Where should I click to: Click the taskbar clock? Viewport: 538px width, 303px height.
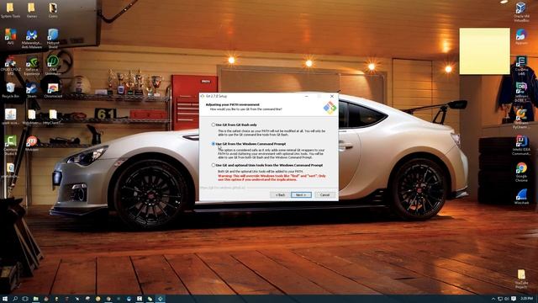[x=527, y=299]
